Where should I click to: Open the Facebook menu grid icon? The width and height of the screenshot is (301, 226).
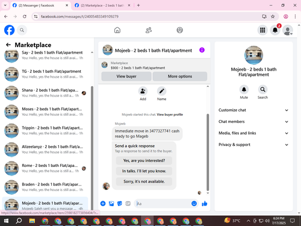262,30
